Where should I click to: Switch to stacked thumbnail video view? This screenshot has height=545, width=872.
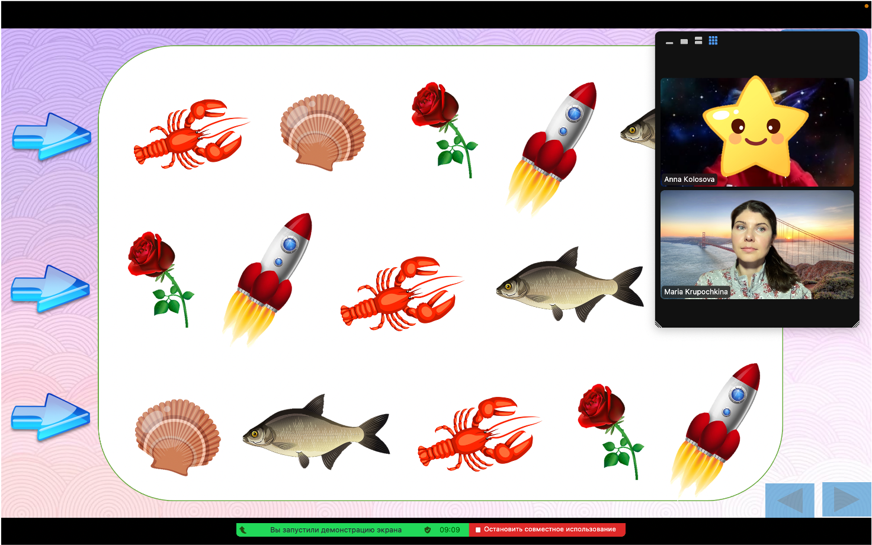pos(698,40)
